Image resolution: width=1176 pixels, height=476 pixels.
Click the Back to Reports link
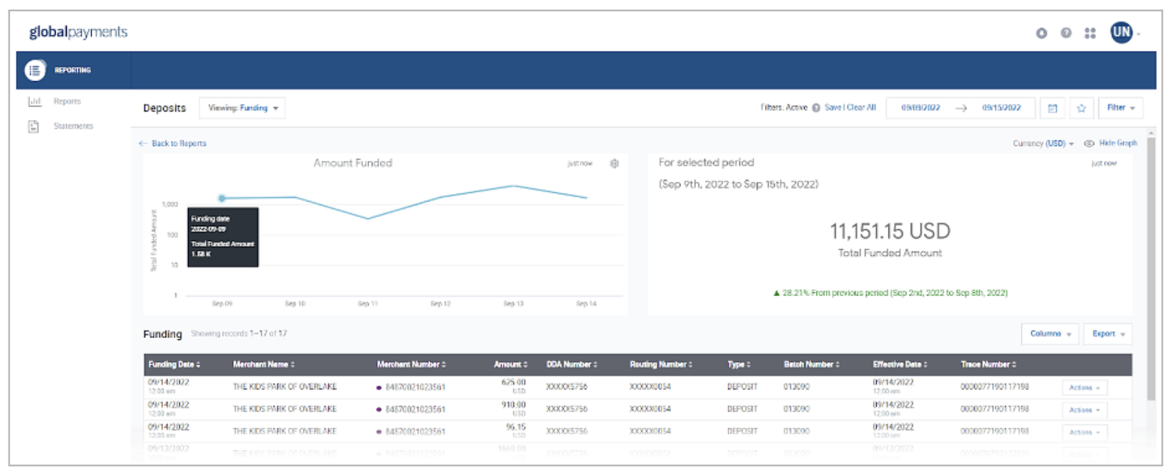tap(178, 143)
